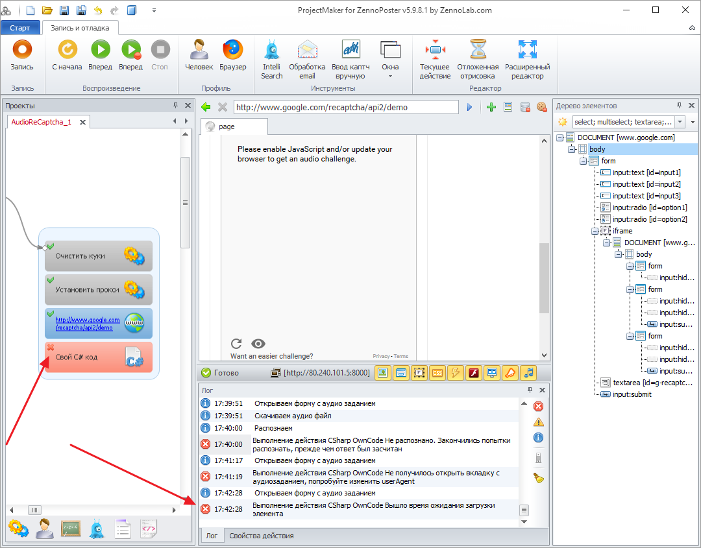The width and height of the screenshot is (701, 548).
Task: Click the "Want an easier challenge?" link
Action: point(271,356)
